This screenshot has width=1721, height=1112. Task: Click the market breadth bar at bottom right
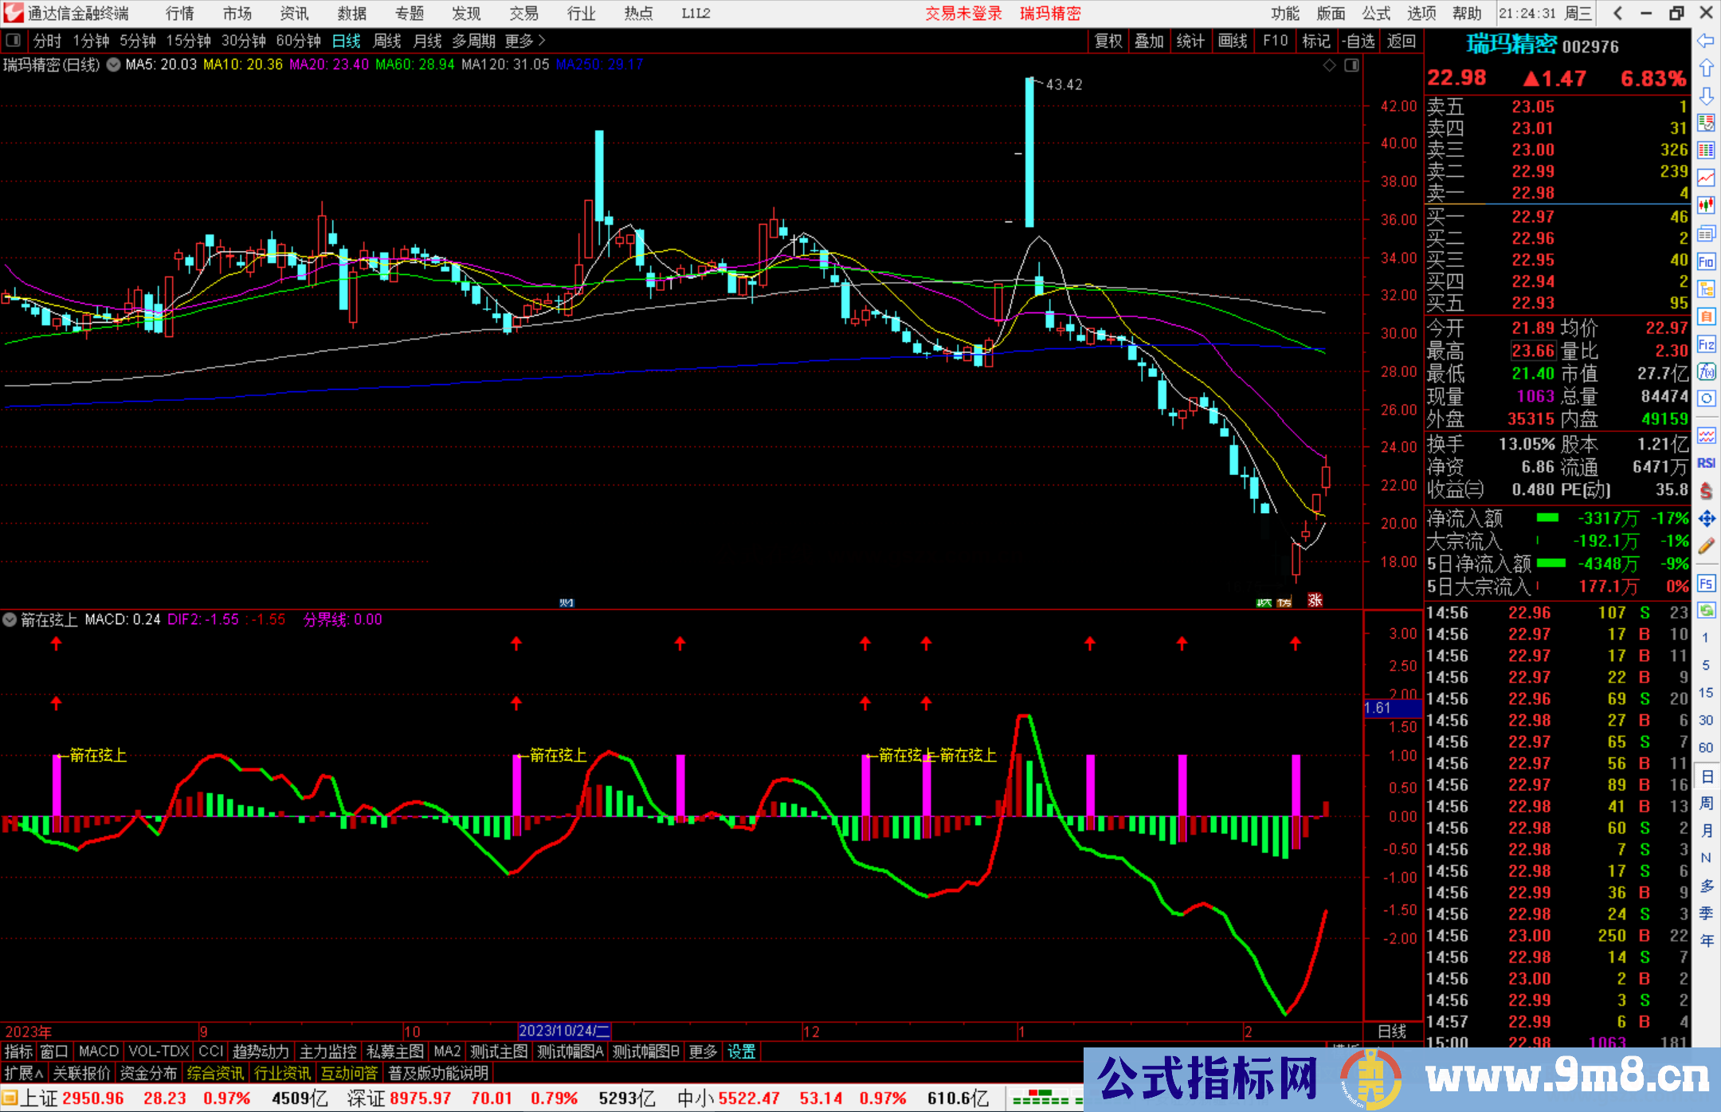coord(1040,1098)
